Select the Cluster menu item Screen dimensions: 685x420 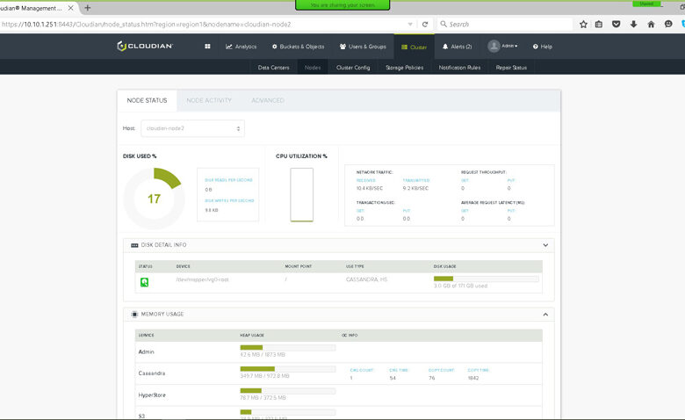coord(415,47)
